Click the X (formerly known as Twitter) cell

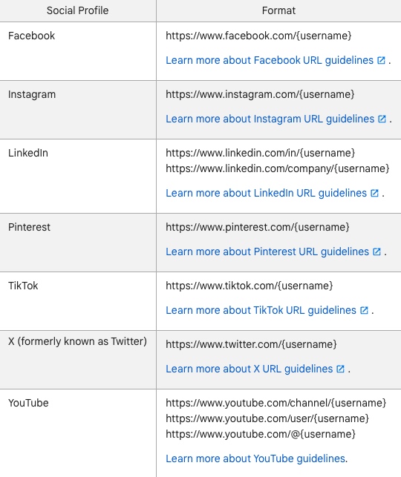click(77, 341)
